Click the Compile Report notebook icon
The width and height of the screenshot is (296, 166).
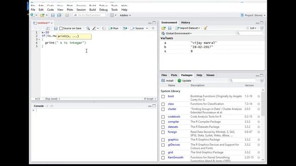[x=104, y=28]
